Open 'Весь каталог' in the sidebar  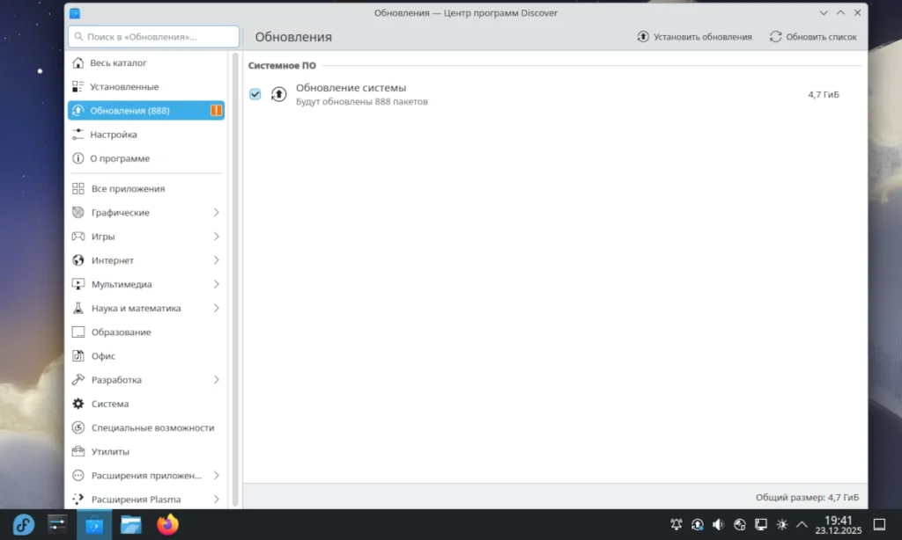(x=146, y=62)
